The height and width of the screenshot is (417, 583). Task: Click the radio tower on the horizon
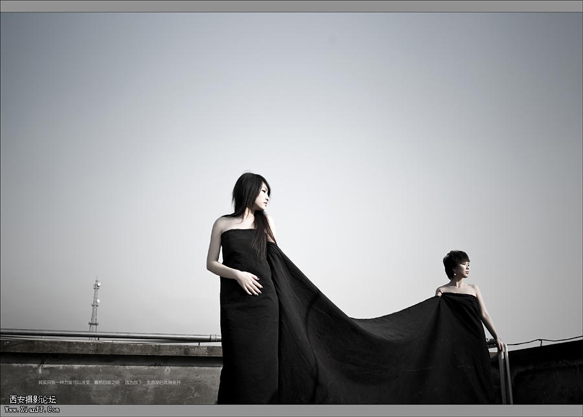95,304
